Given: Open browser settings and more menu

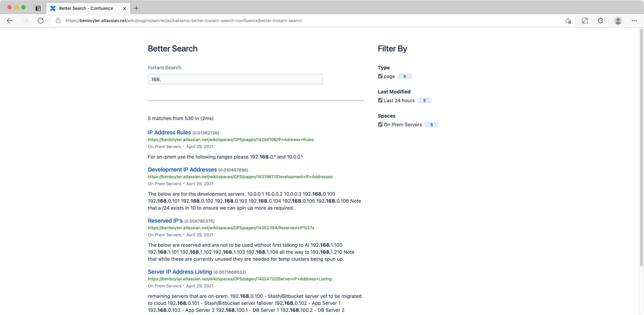Looking at the screenshot, I should pos(634,21).
